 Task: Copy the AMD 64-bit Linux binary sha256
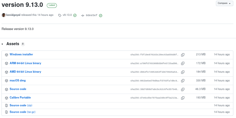[x=183, y=72]
